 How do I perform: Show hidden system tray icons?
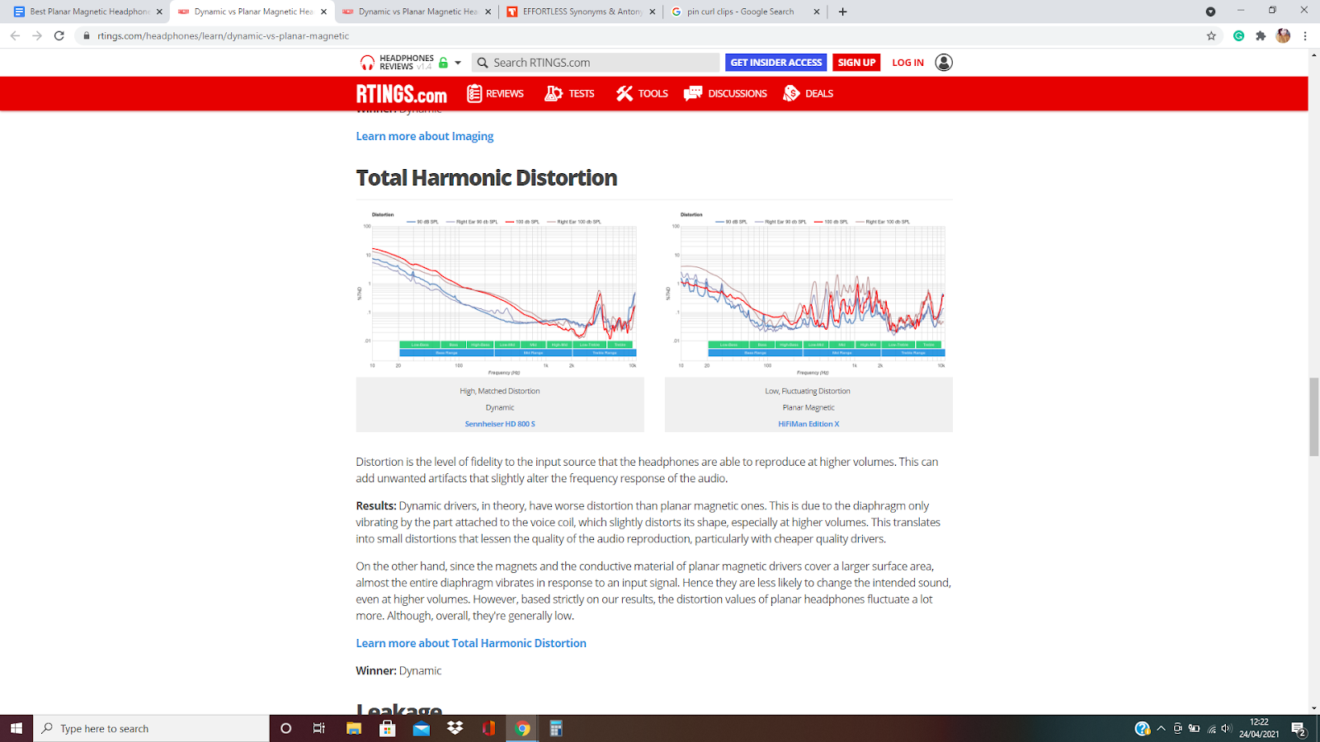tap(1161, 728)
